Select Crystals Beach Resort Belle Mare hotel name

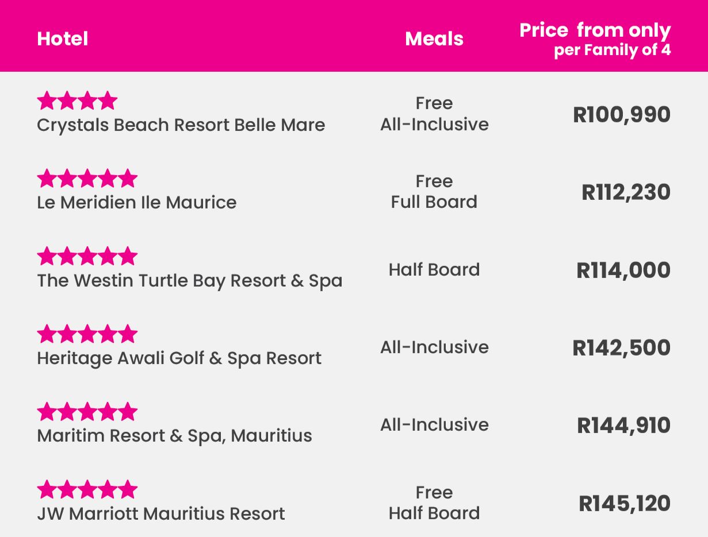181,125
